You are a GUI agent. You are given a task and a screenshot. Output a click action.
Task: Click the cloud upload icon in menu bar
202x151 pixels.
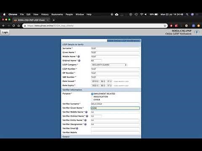[x=117, y=14]
